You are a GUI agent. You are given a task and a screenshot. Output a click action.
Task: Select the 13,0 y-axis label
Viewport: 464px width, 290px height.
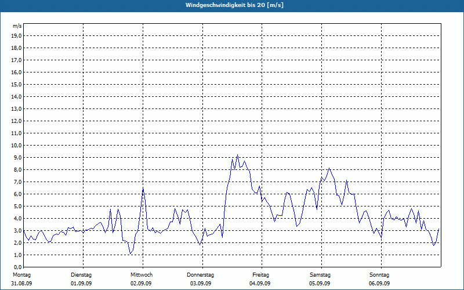point(16,109)
